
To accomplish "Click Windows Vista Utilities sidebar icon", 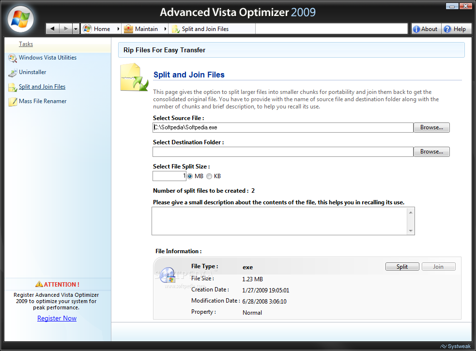I will click(13, 58).
